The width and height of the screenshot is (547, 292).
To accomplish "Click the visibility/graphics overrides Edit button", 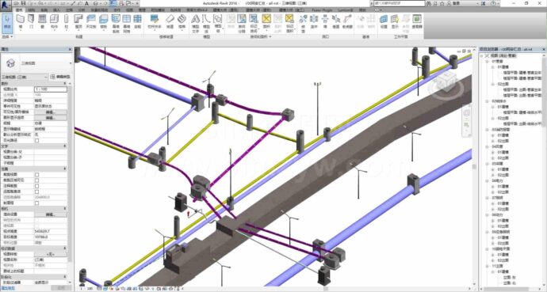I will coord(51,112).
